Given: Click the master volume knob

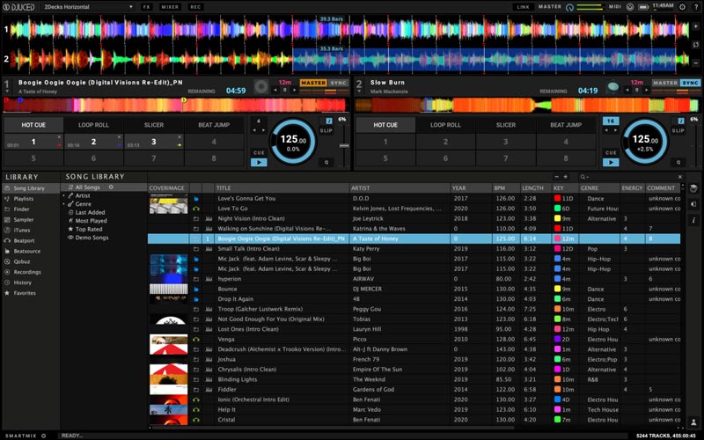Looking at the screenshot, I should (x=569, y=7).
